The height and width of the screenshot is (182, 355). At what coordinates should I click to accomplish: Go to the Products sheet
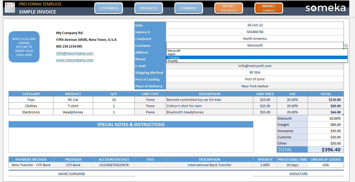coord(149,8)
